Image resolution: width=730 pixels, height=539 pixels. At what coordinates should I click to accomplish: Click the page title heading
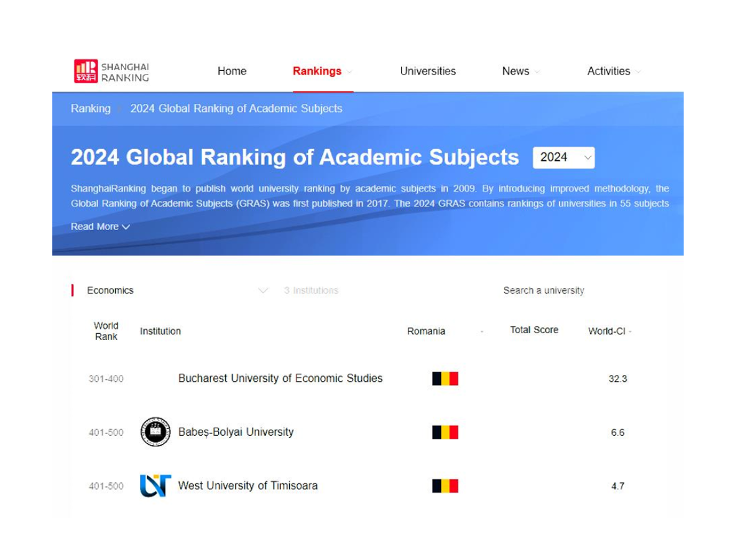[295, 157]
